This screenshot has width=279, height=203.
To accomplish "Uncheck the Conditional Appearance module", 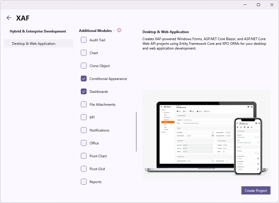I will click(84, 79).
